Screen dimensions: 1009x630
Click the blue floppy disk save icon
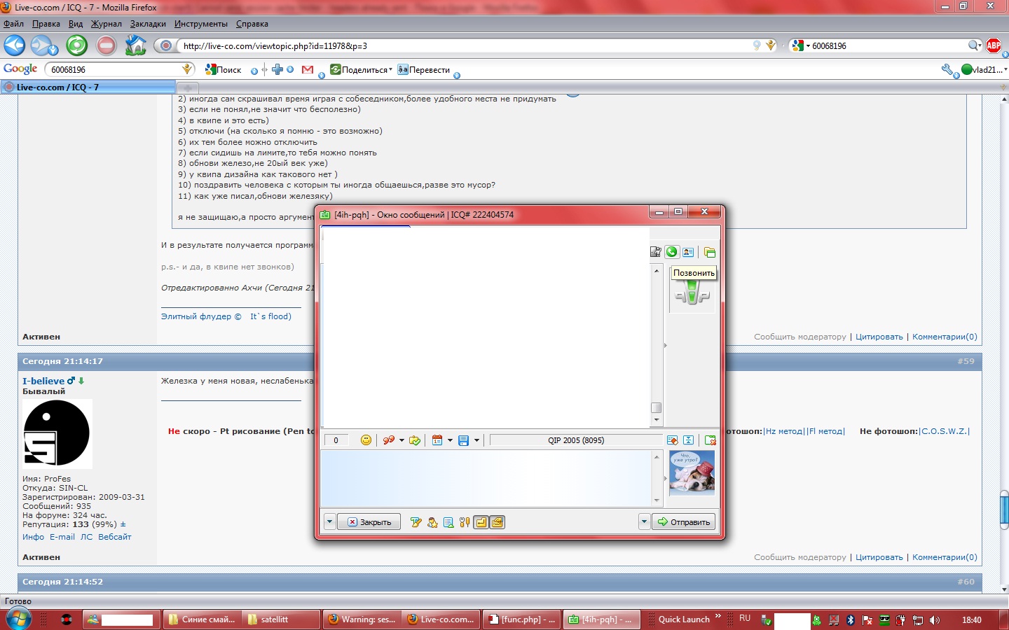(463, 440)
